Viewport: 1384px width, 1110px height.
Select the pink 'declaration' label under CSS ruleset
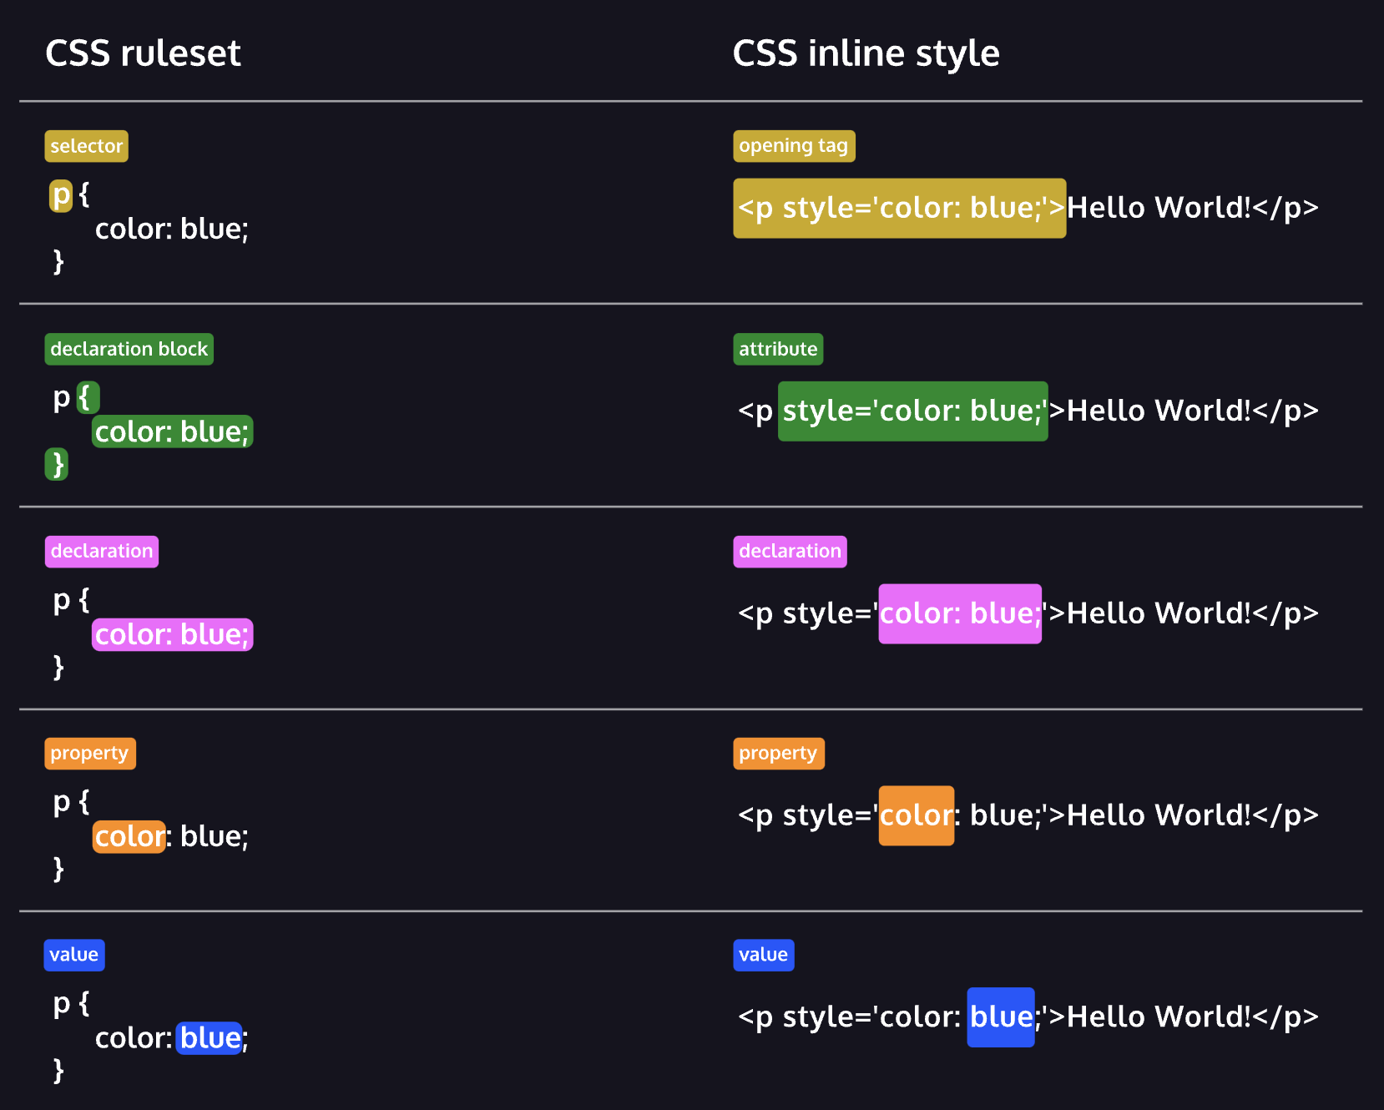(101, 552)
